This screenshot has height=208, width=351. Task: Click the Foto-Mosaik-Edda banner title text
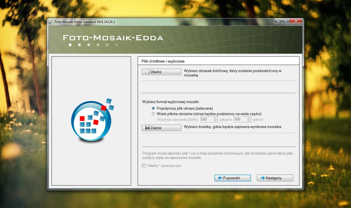(x=113, y=38)
